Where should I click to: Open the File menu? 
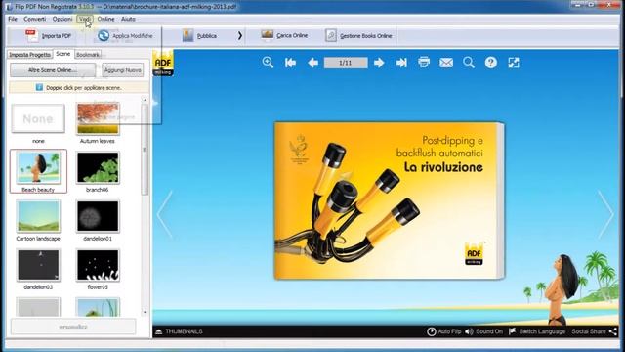13,19
